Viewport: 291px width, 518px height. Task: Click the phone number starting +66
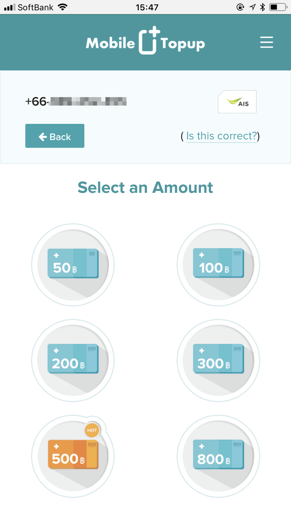[x=76, y=101]
